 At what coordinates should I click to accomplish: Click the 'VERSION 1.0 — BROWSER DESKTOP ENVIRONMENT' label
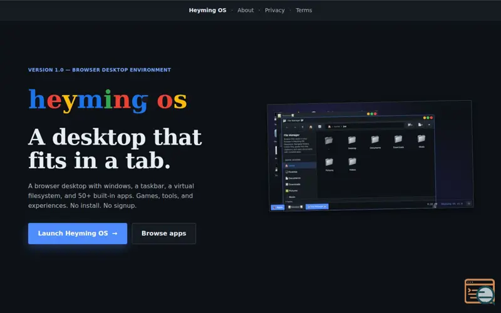[100, 69]
